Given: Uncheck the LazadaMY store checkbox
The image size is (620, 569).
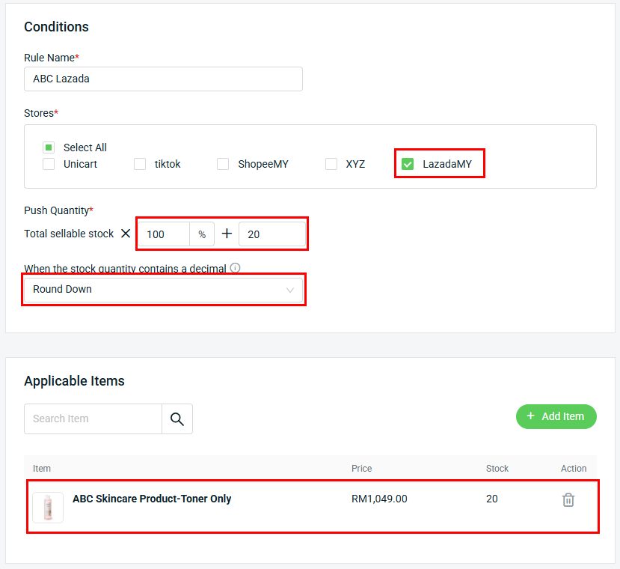Looking at the screenshot, I should click(x=408, y=164).
